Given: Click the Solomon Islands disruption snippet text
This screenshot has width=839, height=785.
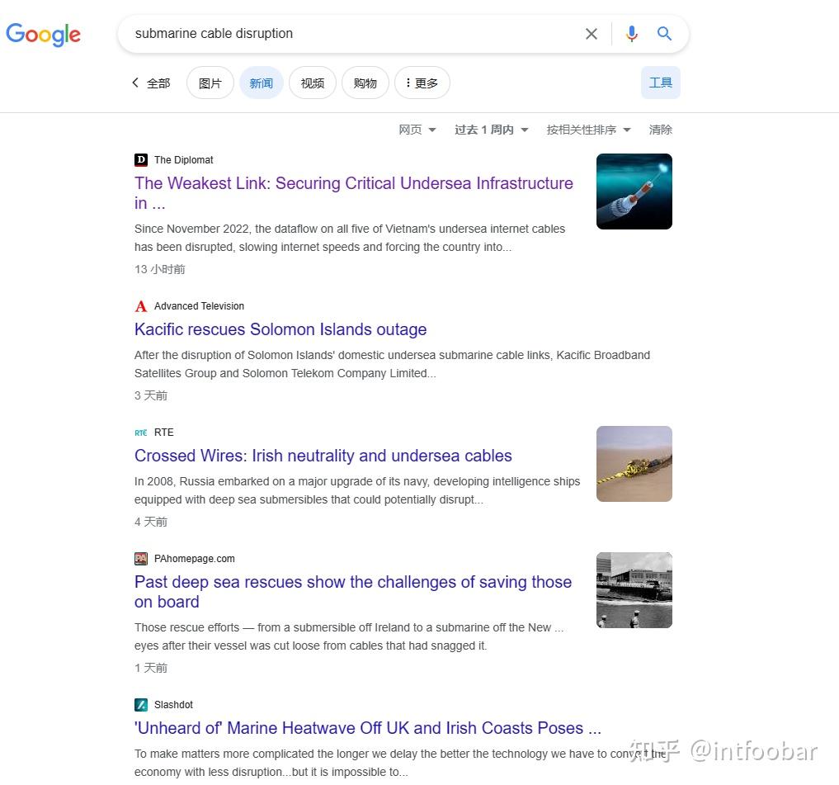Looking at the screenshot, I should [x=392, y=364].
